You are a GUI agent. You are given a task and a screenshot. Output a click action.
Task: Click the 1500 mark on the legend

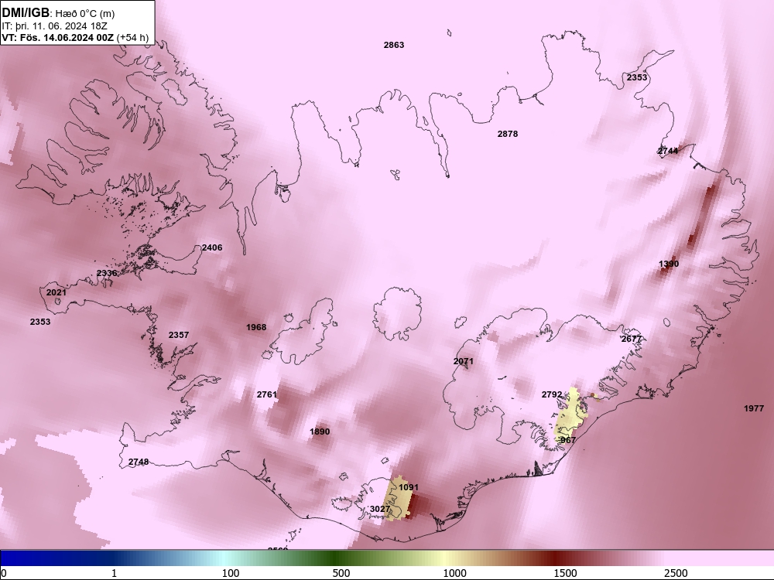point(565,573)
